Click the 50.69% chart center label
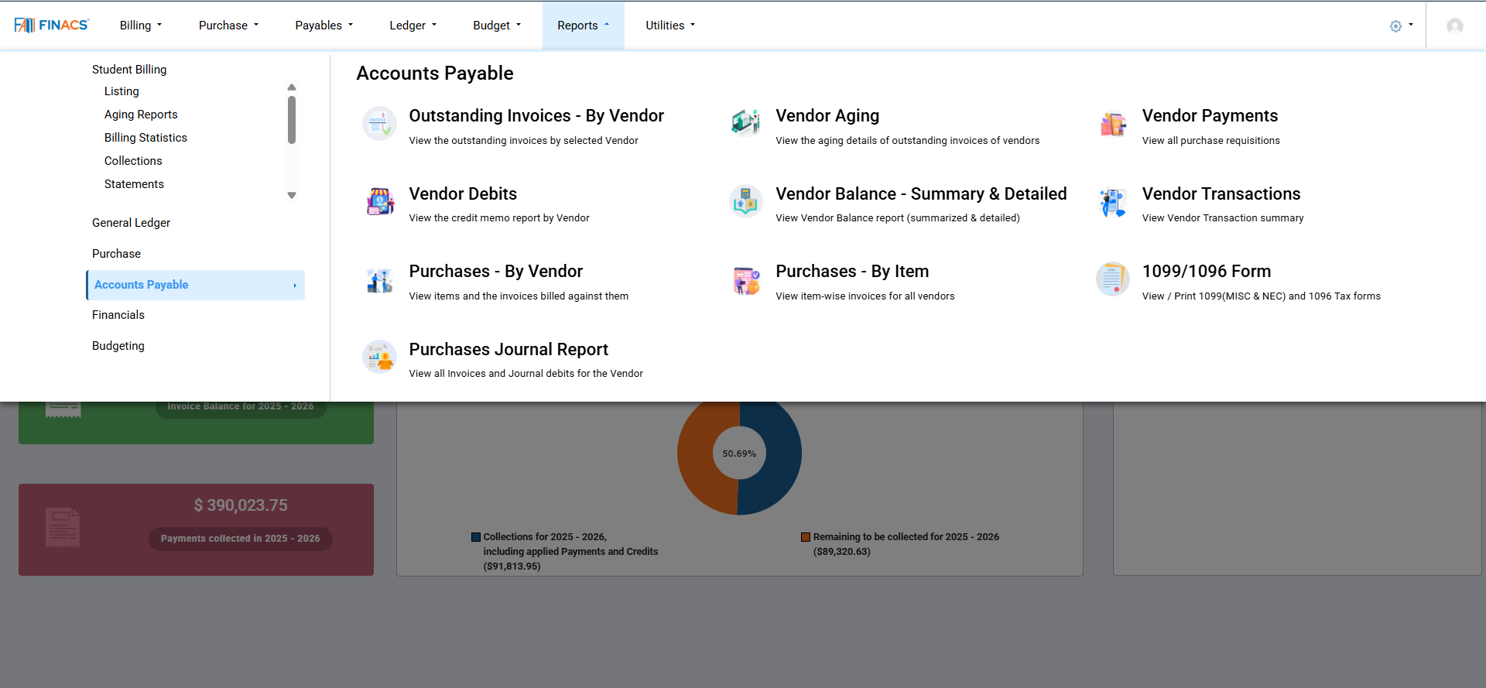Viewport: 1486px width, 688px height. pos(739,454)
